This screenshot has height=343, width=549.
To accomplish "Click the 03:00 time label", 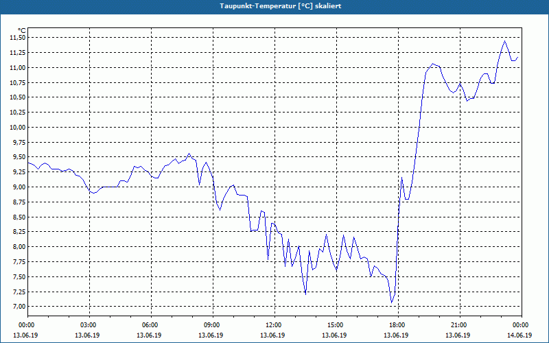I will (90, 325).
